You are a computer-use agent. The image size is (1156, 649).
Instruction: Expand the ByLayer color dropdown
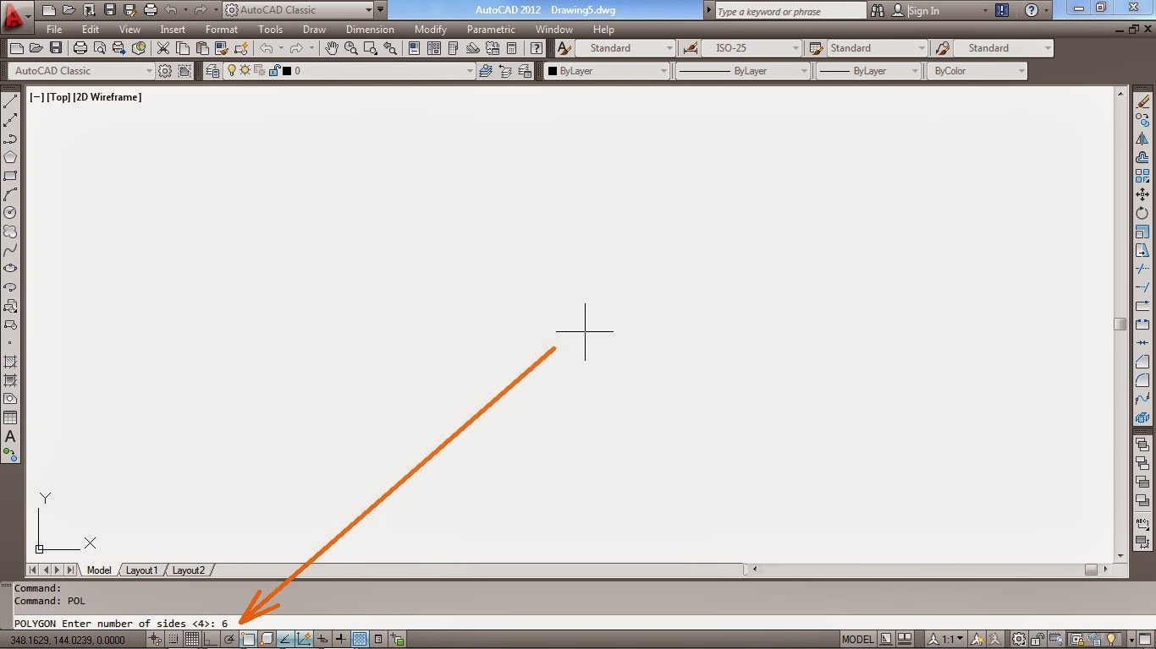pos(665,71)
